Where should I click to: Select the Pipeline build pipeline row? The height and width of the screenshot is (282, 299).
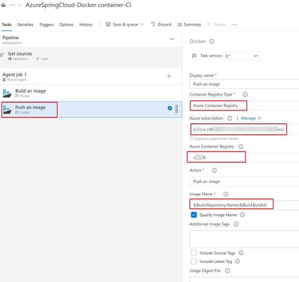coord(91,40)
